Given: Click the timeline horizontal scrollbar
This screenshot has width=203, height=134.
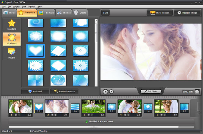Looking at the screenshot, I should [x=94, y=127].
